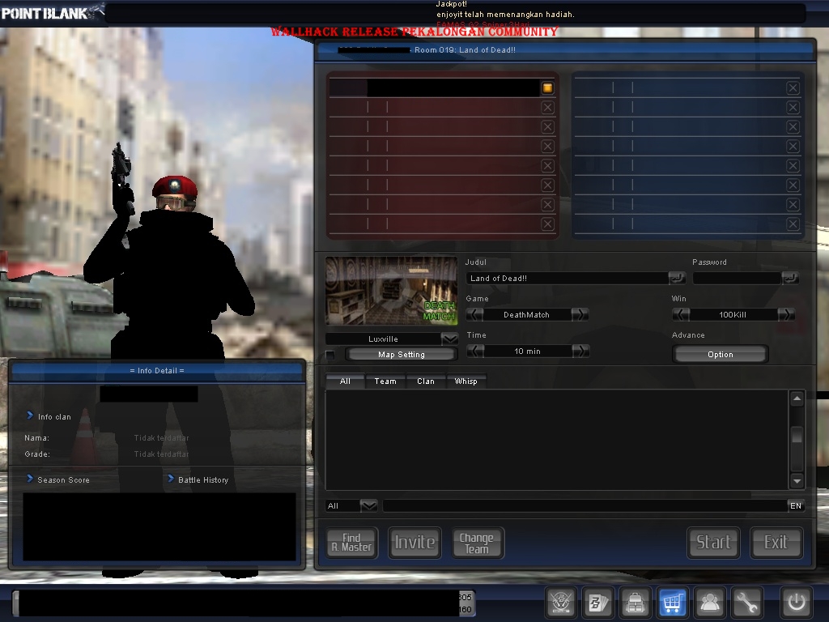
Task: Exit the room
Action: [x=776, y=543]
